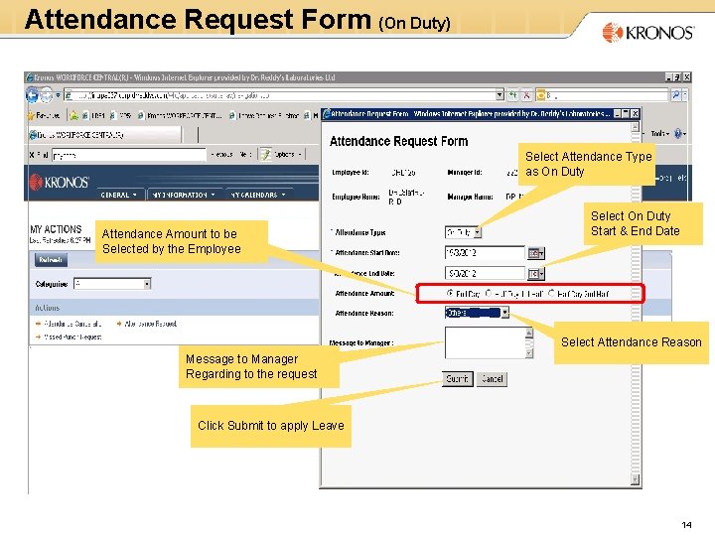Image resolution: width=715 pixels, height=536 pixels.
Task: Click the Kronos logo in navy banner
Action: 60,183
